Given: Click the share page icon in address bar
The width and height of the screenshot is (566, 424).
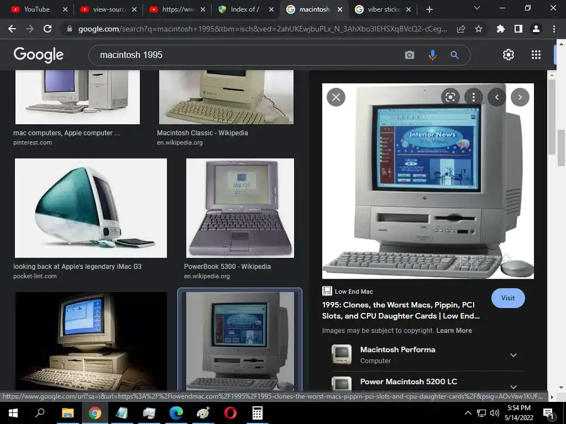Looking at the screenshot, I should (x=461, y=29).
